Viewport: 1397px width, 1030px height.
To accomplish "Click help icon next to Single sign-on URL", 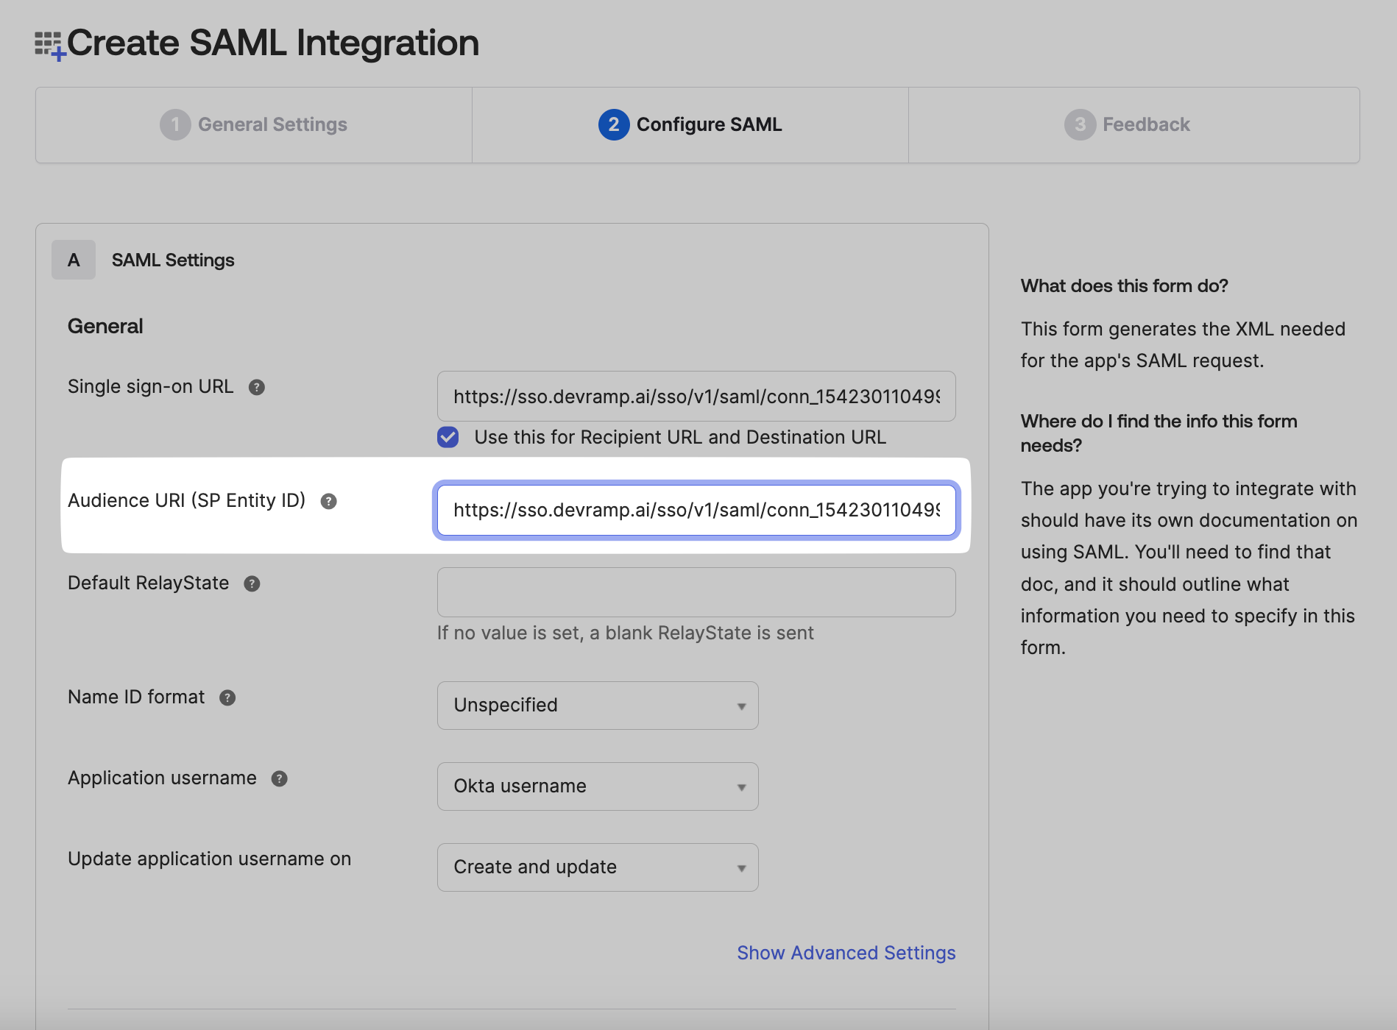I will [256, 387].
